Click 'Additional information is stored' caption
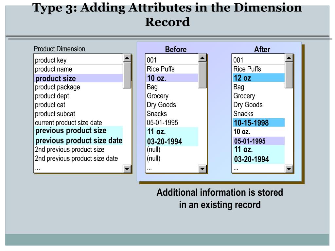335x251 pixels. point(220,192)
